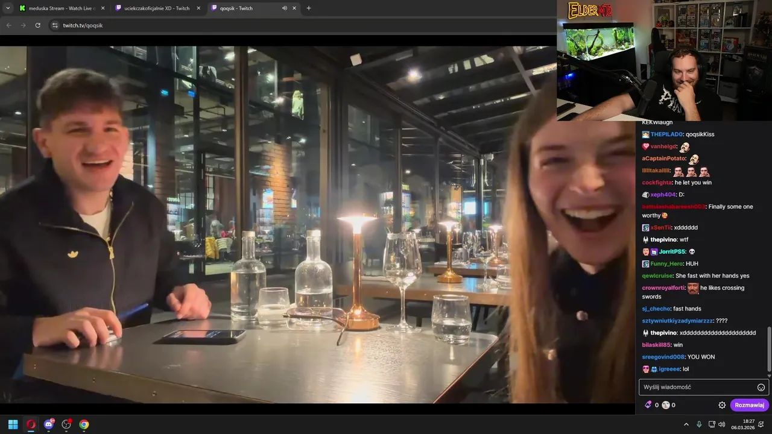The height and width of the screenshot is (434, 772).
Task: Open a new browser tab
Action: point(309,8)
